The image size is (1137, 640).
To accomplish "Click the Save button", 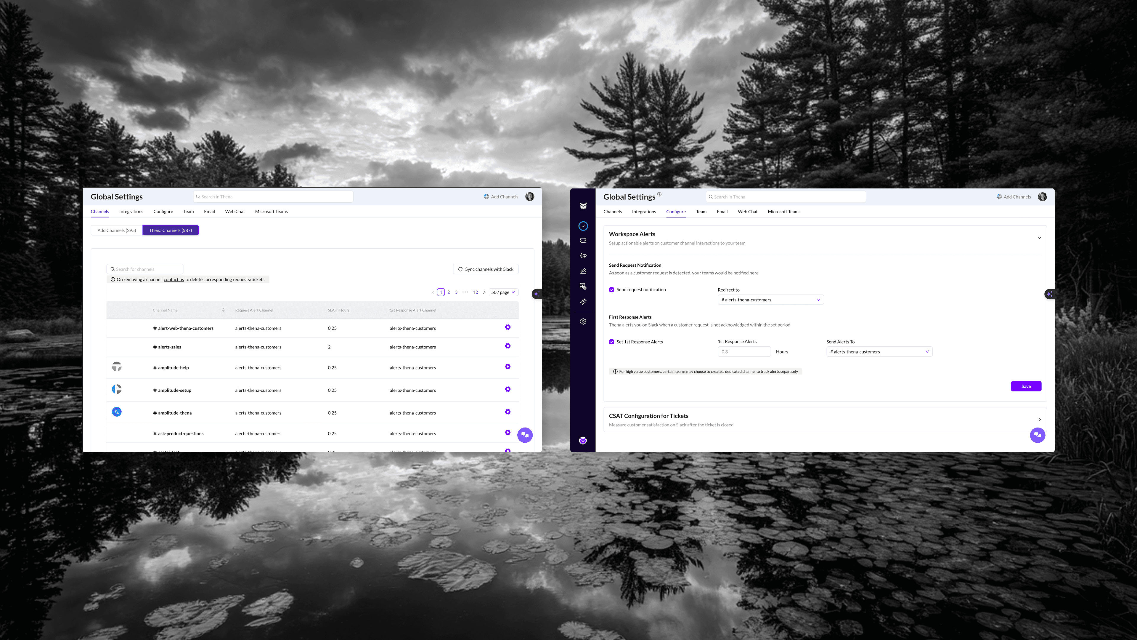I will tap(1026, 386).
